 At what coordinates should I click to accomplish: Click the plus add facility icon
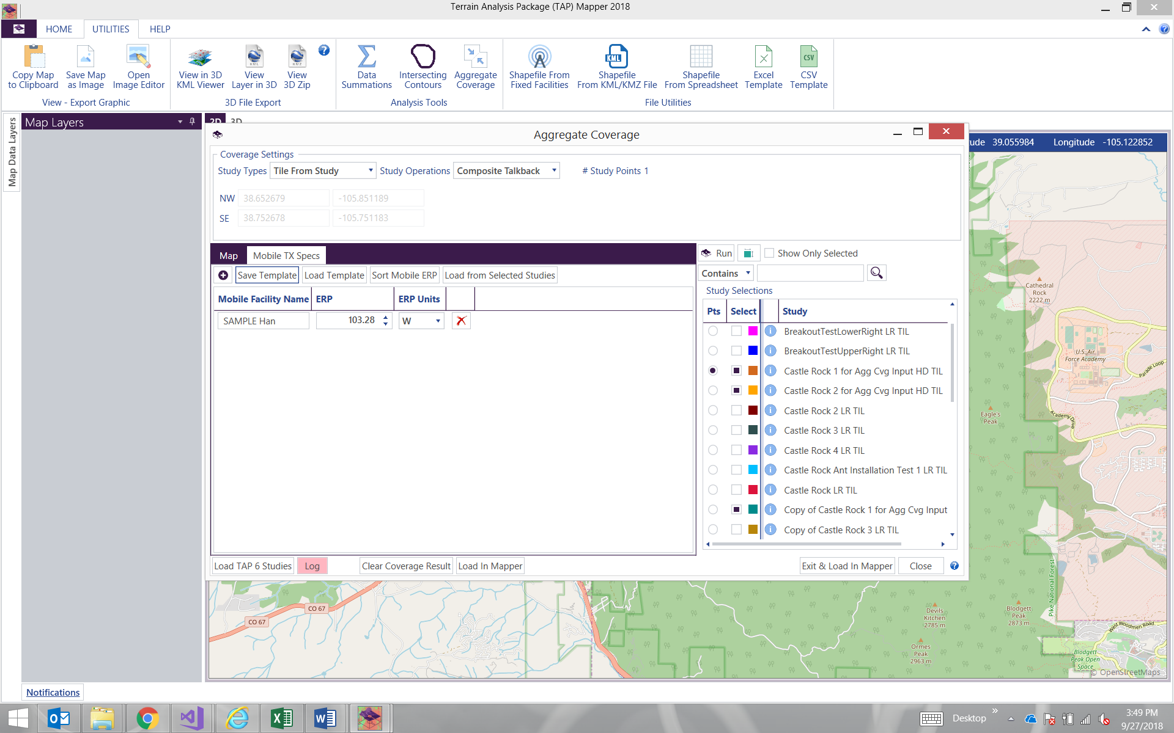coord(223,275)
